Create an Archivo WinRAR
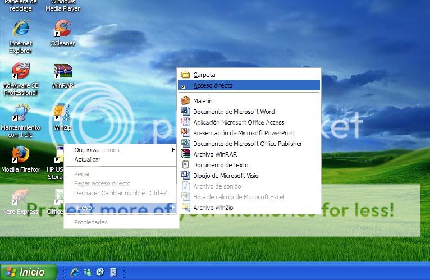Screen dimensions: 430x280 (249, 154)
